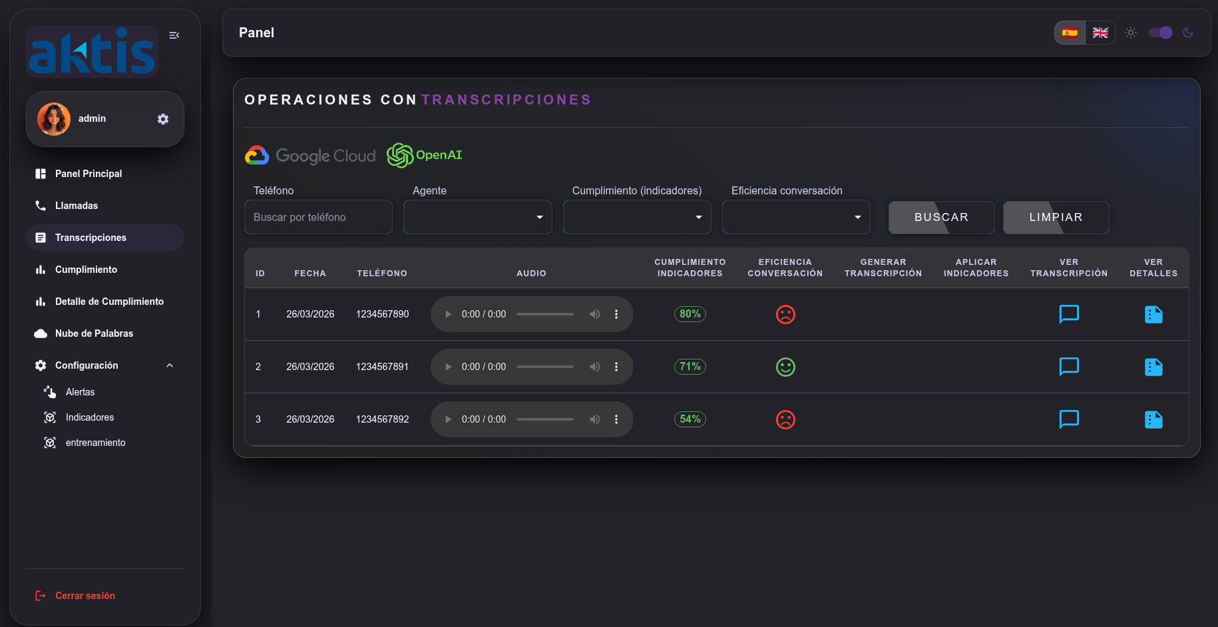1218x627 pixels.
Task: Open audio options menu for row 2
Action: tap(616, 367)
